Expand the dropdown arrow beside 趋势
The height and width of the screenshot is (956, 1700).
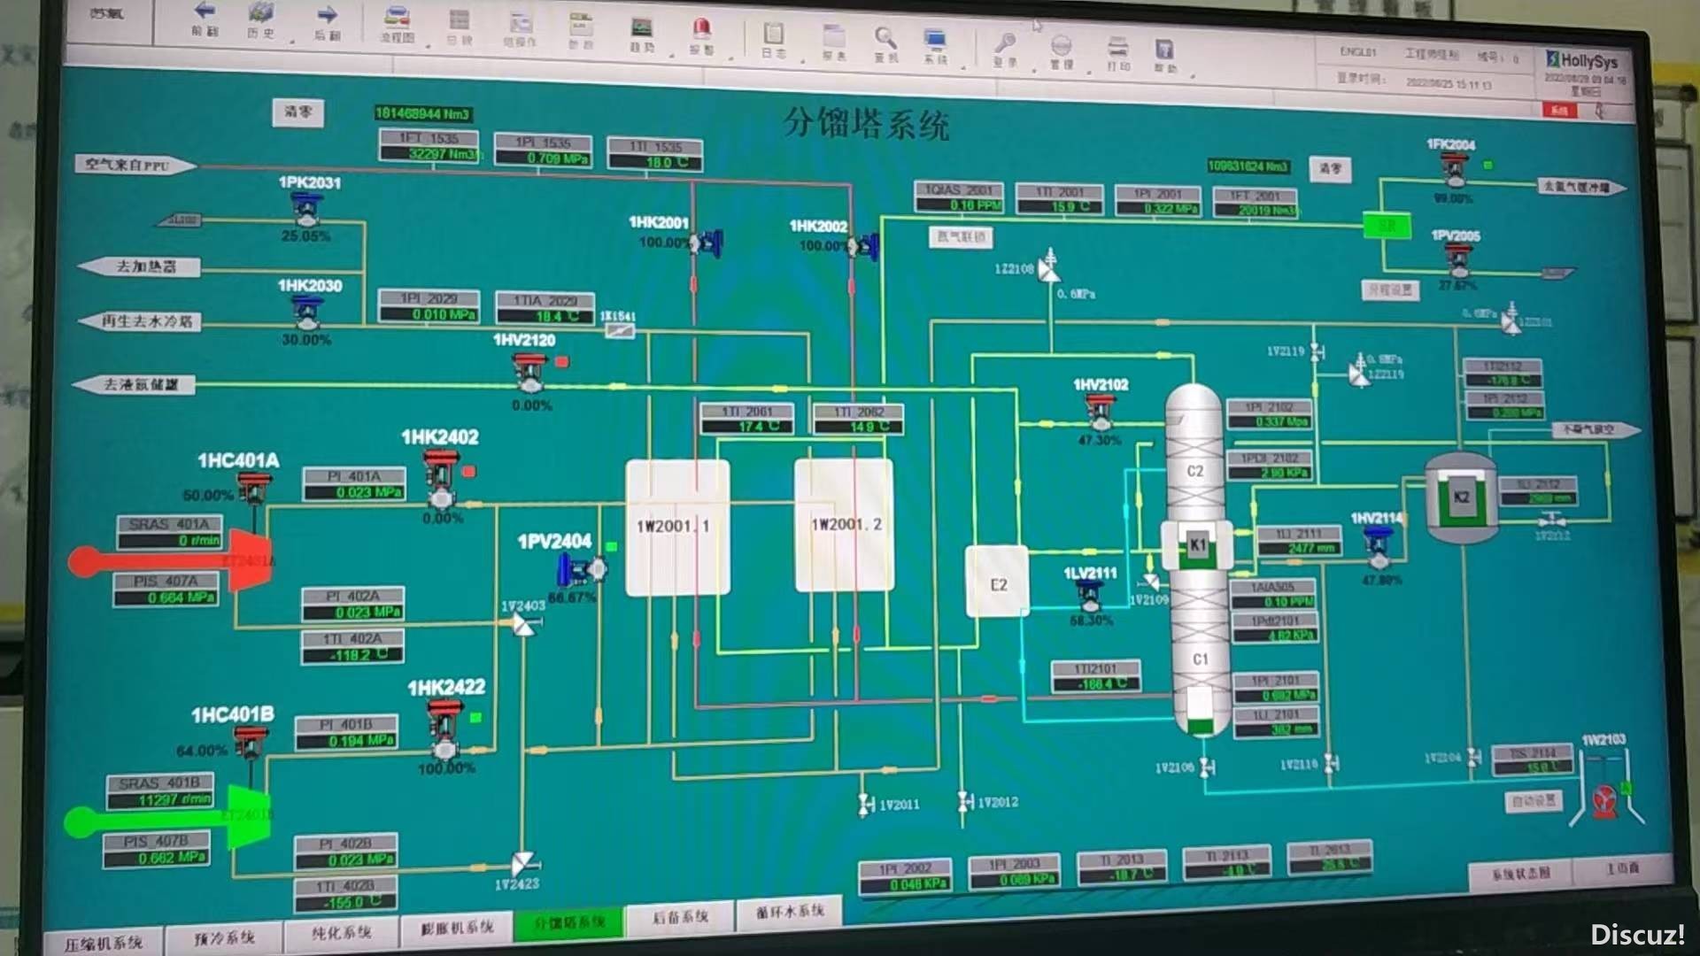671,55
